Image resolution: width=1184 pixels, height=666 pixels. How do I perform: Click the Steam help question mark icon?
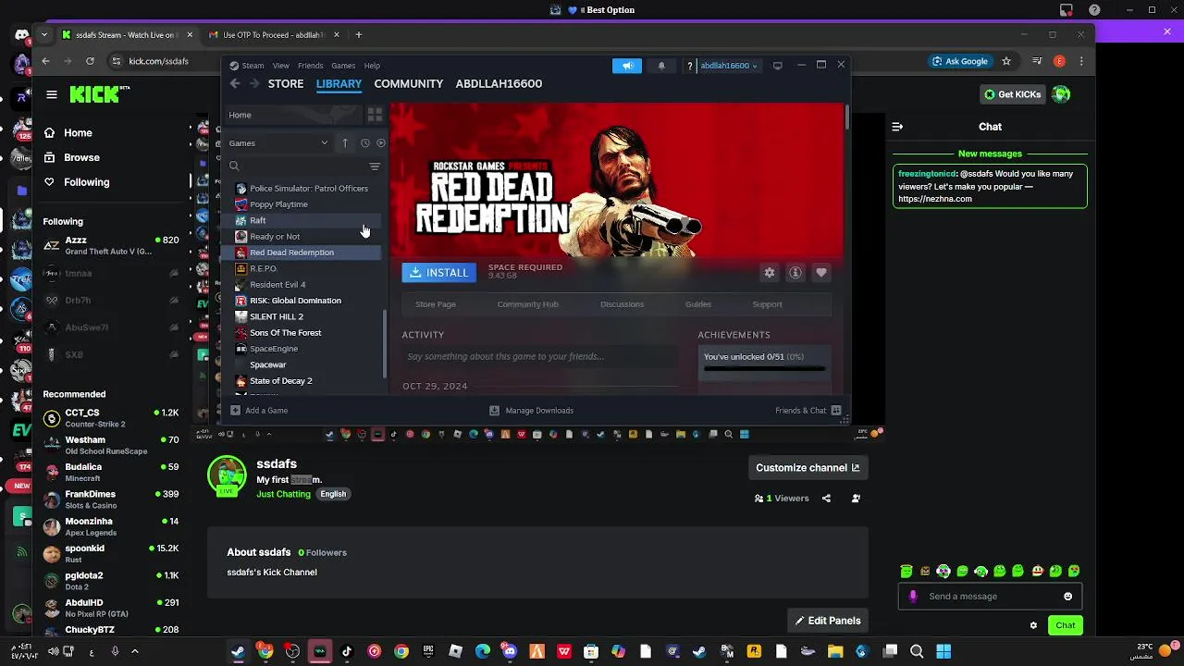pos(689,66)
